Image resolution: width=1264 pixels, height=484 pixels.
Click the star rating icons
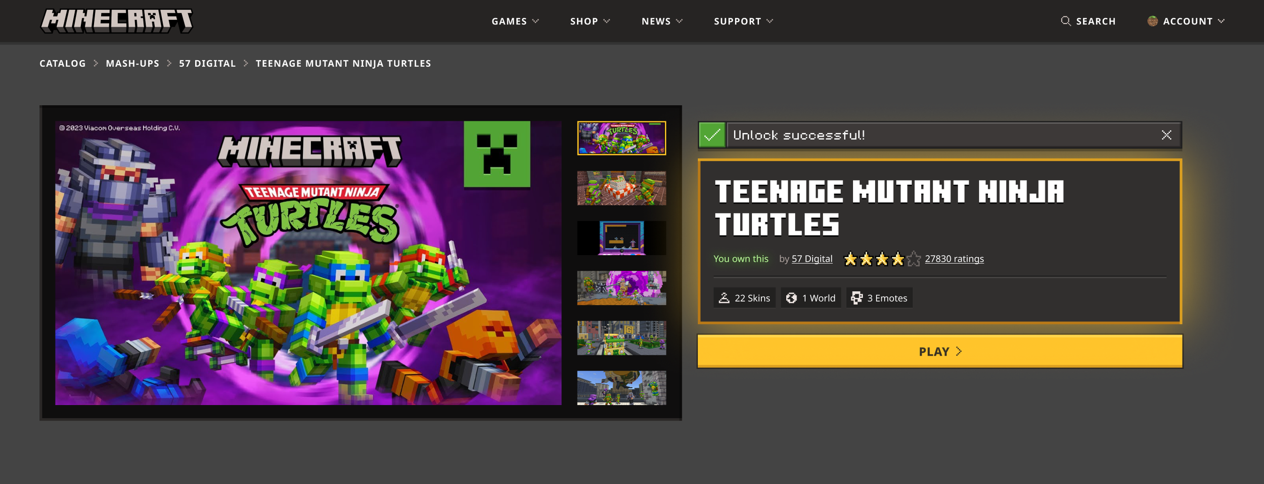882,259
